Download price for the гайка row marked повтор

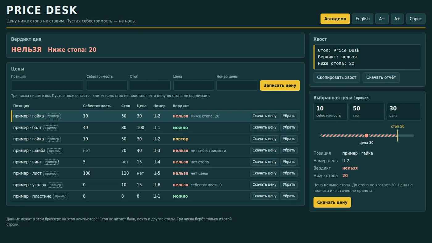click(264, 139)
